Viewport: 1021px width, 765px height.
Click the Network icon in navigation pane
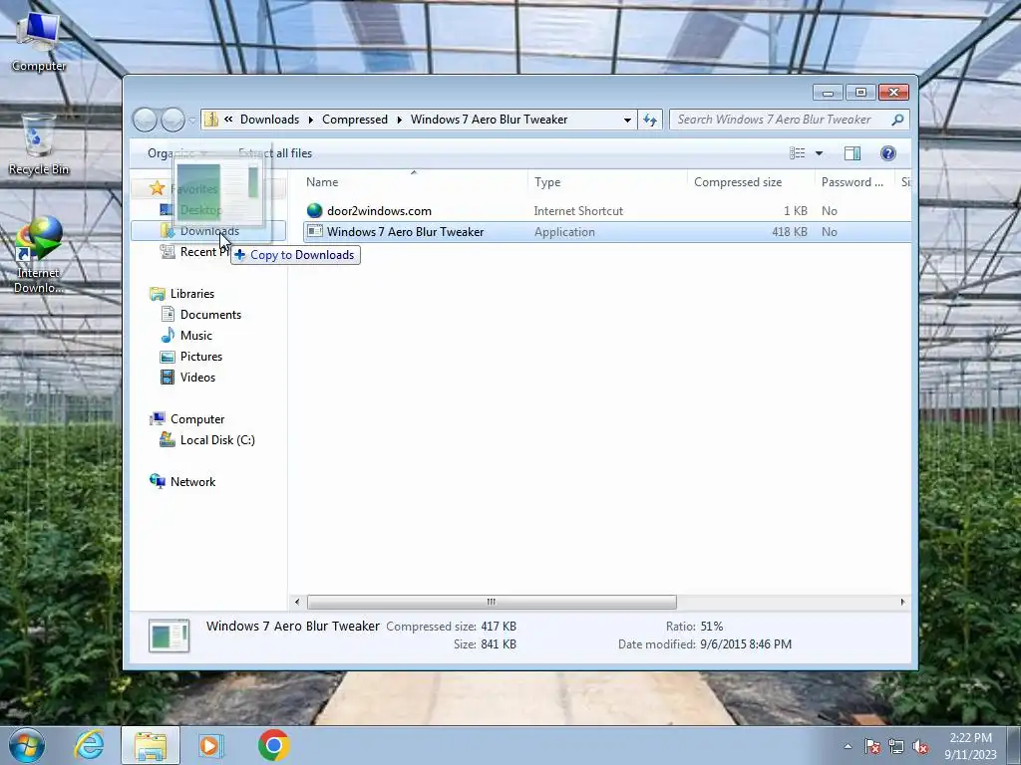click(158, 481)
